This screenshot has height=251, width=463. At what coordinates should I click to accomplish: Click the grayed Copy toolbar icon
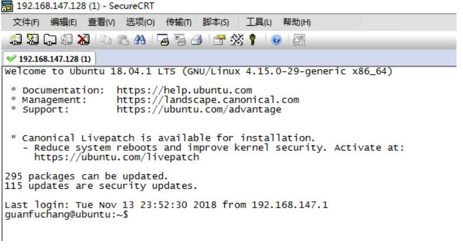[x=107, y=40]
